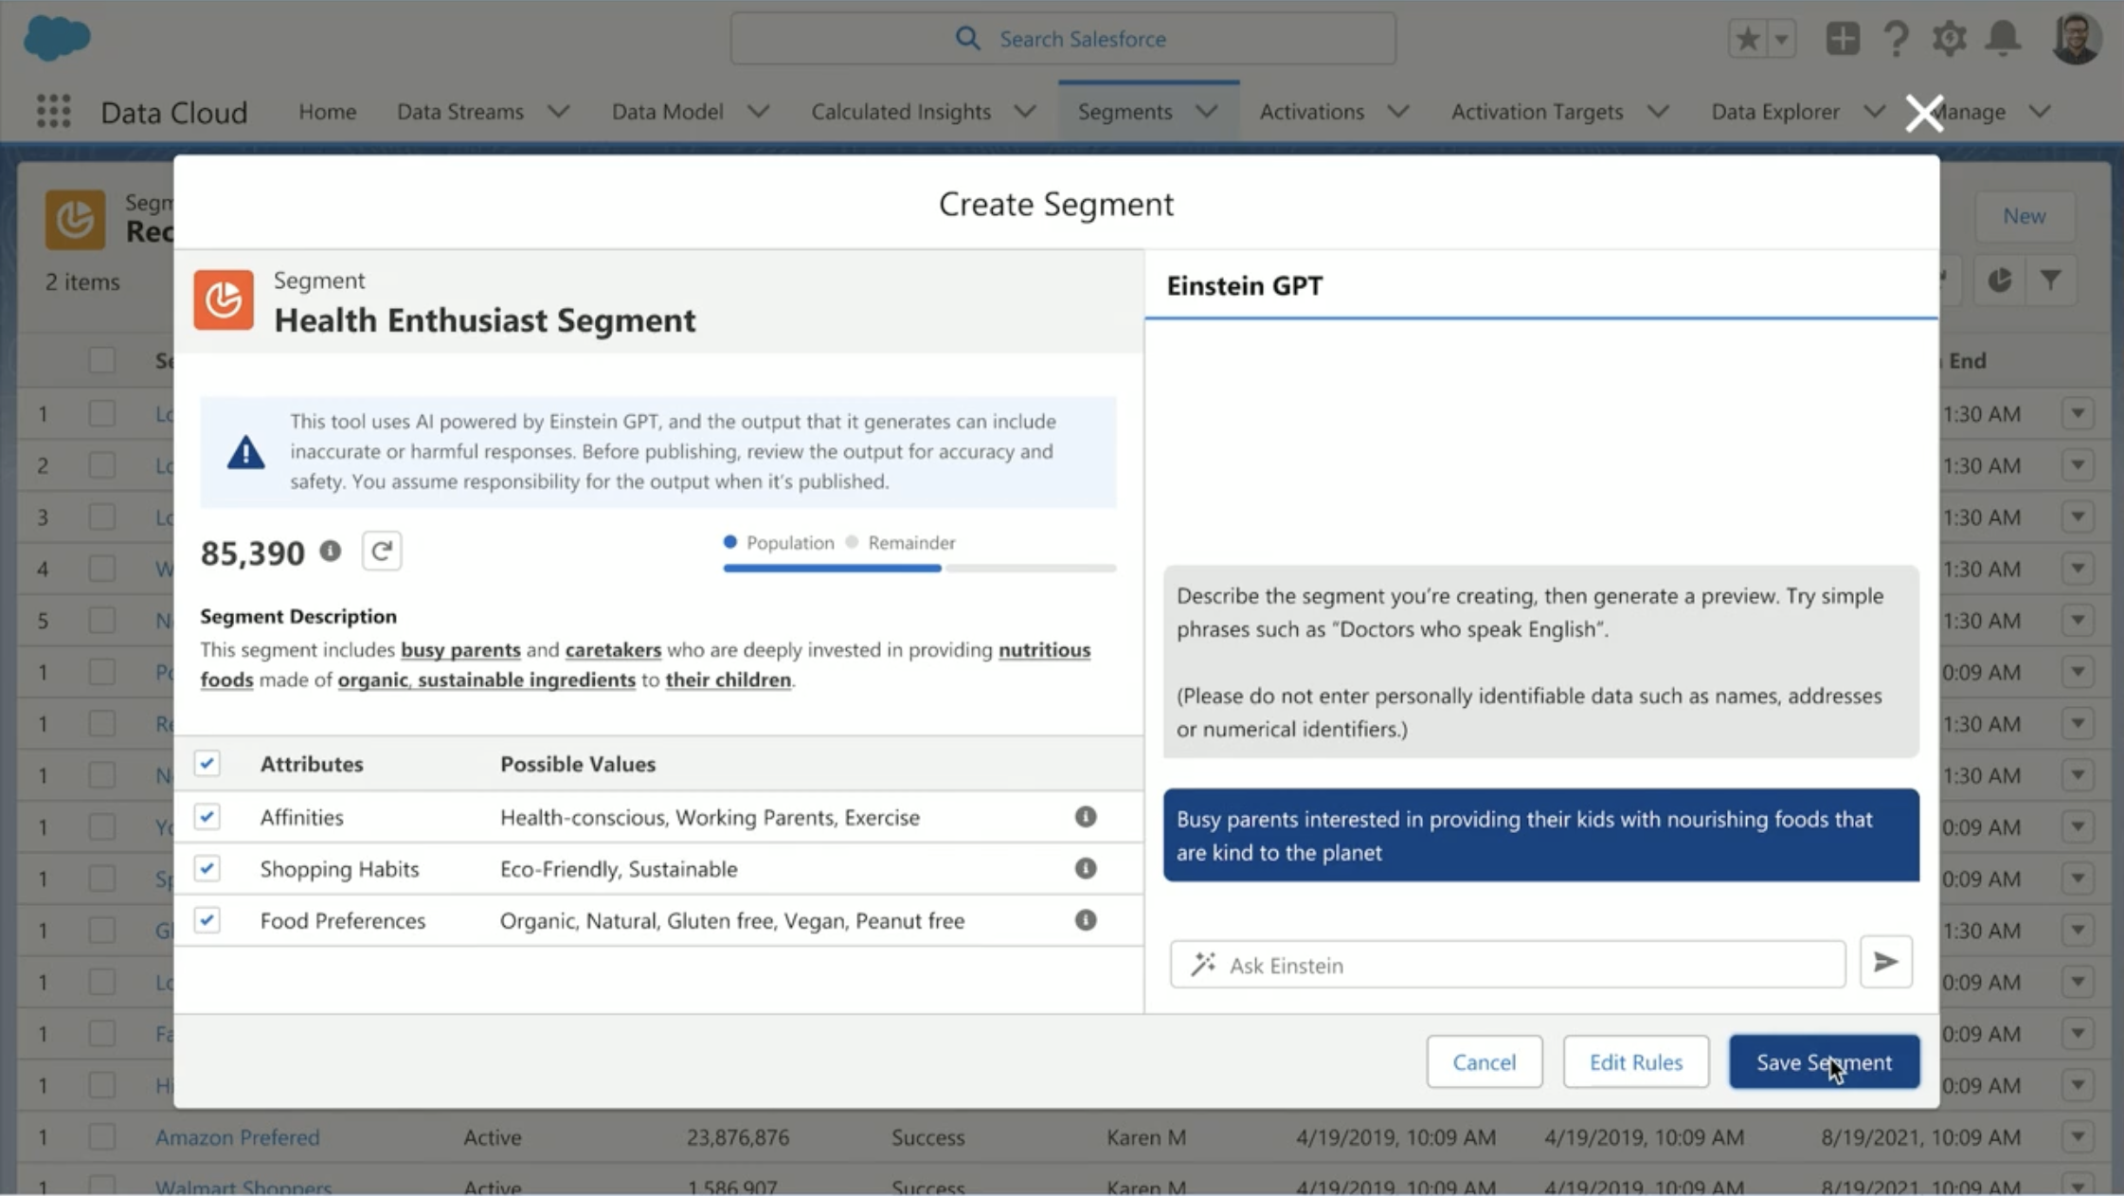Click the Population progress bar
The height and width of the screenshot is (1196, 2124).
click(832, 569)
